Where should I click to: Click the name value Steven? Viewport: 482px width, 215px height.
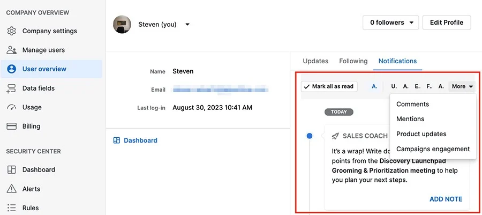tap(183, 71)
